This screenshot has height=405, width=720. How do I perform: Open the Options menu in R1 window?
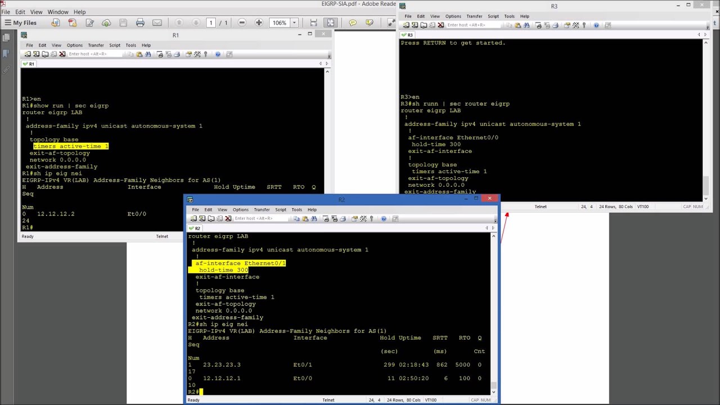pyautogui.click(x=74, y=45)
